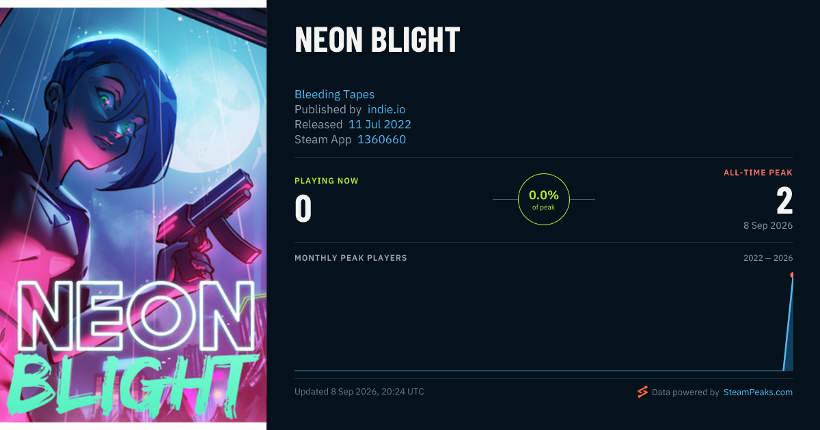Click the all-time peak value 2
Screen dimensions: 820x430
tap(784, 201)
